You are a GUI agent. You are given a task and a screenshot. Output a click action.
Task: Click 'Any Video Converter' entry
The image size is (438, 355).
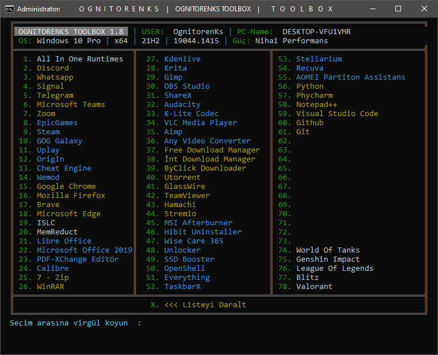[207, 141]
